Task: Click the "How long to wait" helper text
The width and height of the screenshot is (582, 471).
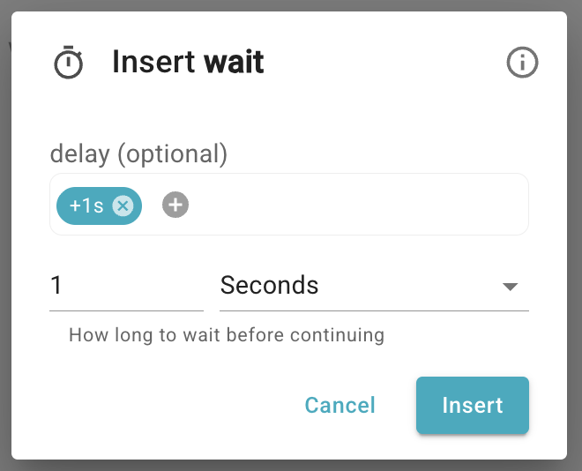Action: [227, 335]
